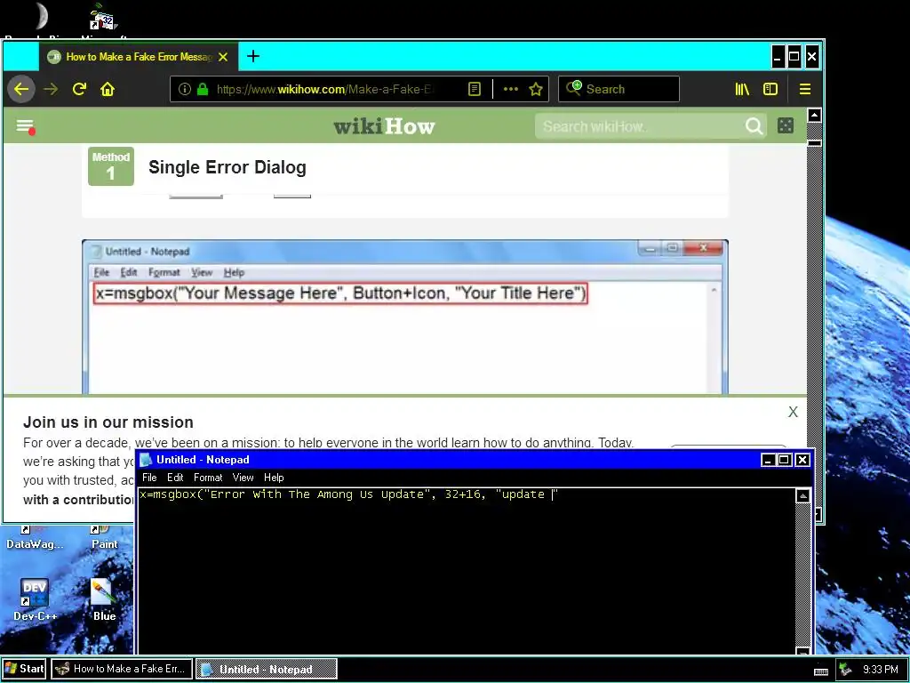
Task: Select the DataWag desktop shortcut
Action: click(35, 538)
